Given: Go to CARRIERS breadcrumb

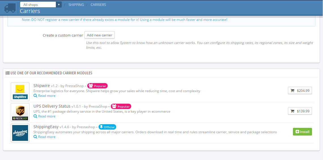Looking at the screenshot, I should [x=98, y=5].
